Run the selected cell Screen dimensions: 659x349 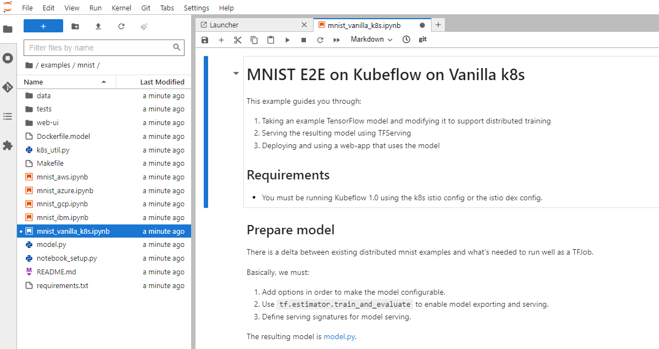tap(287, 40)
